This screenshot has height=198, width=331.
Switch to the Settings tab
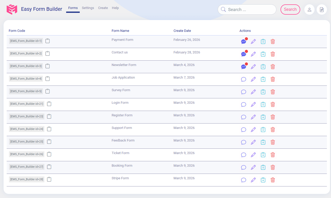click(88, 8)
